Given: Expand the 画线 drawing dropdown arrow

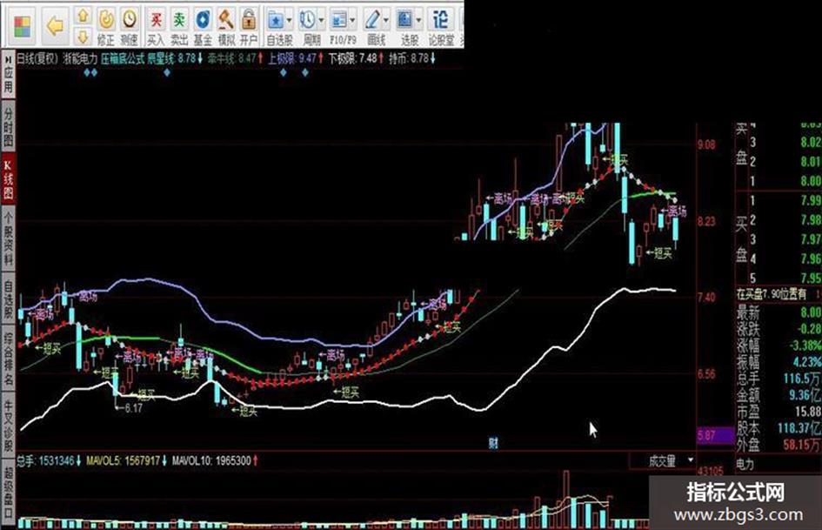Looking at the screenshot, I should 386,21.
